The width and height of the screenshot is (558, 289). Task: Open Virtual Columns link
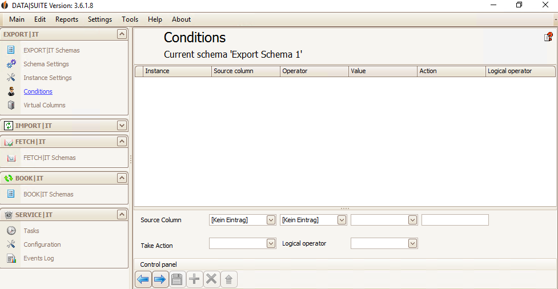[45, 105]
